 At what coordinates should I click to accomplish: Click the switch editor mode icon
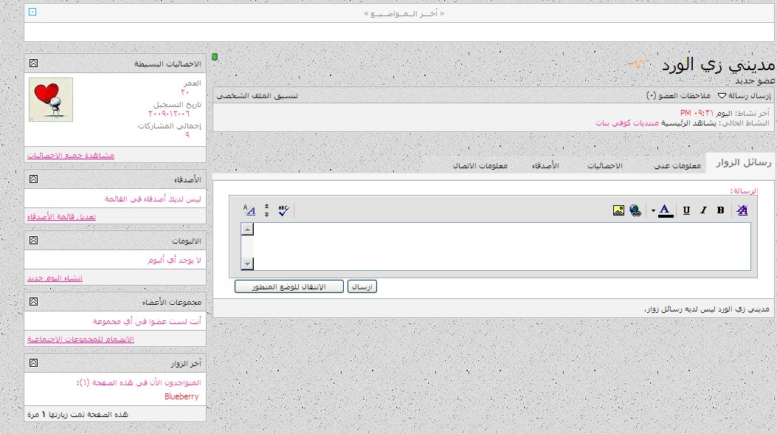249,210
